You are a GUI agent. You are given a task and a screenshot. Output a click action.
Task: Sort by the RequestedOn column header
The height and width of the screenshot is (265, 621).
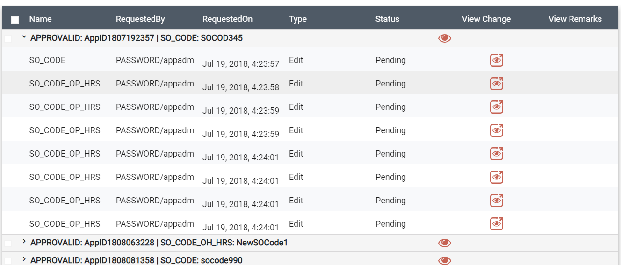(227, 19)
